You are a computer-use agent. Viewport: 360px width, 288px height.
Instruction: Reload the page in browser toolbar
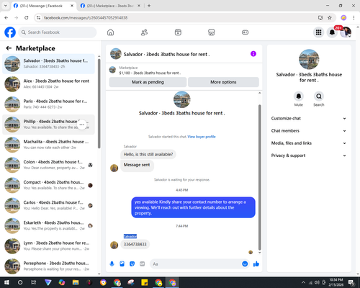[x=27, y=18]
